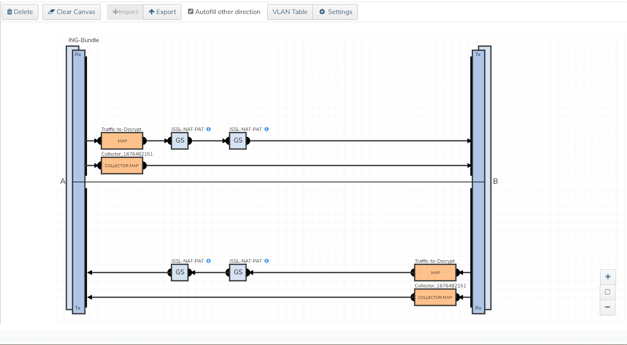Select the upper-left COLLECTOR MAP node
The width and height of the screenshot is (627, 345).
(x=122, y=166)
